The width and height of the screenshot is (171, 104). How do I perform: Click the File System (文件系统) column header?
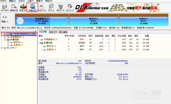point(82,36)
